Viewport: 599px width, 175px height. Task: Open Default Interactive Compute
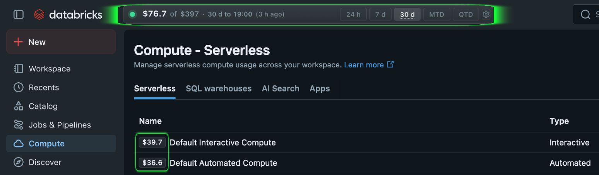[x=223, y=143]
